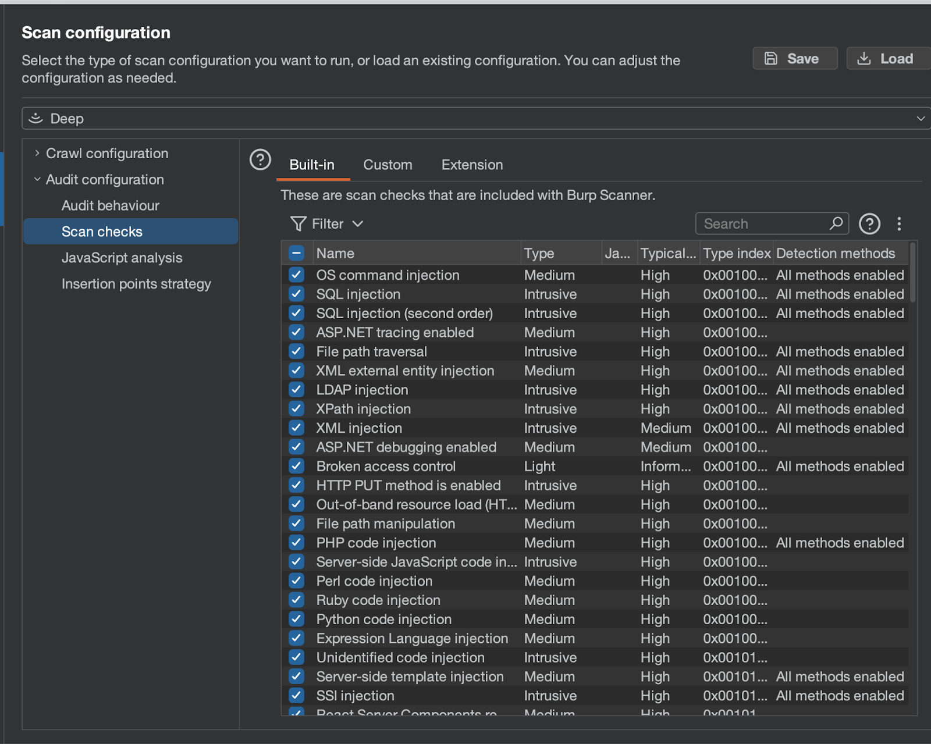Switch to the Custom tab
This screenshot has width=931, height=744.
pyautogui.click(x=388, y=165)
